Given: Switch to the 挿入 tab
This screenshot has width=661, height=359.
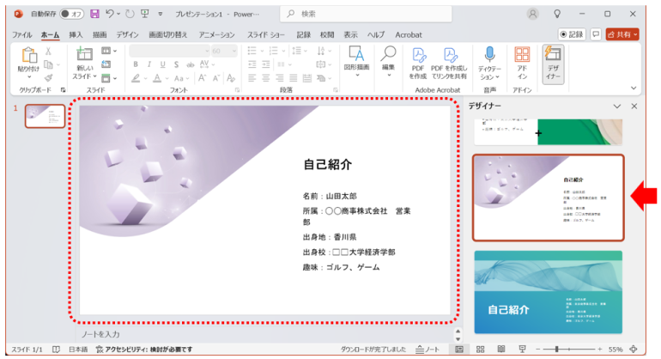Looking at the screenshot, I should (76, 34).
